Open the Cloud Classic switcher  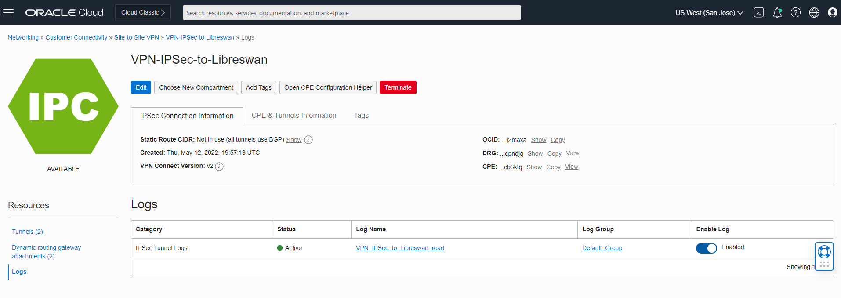[143, 12]
